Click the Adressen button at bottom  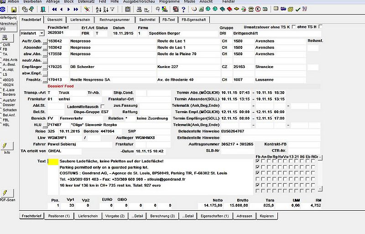(244, 216)
